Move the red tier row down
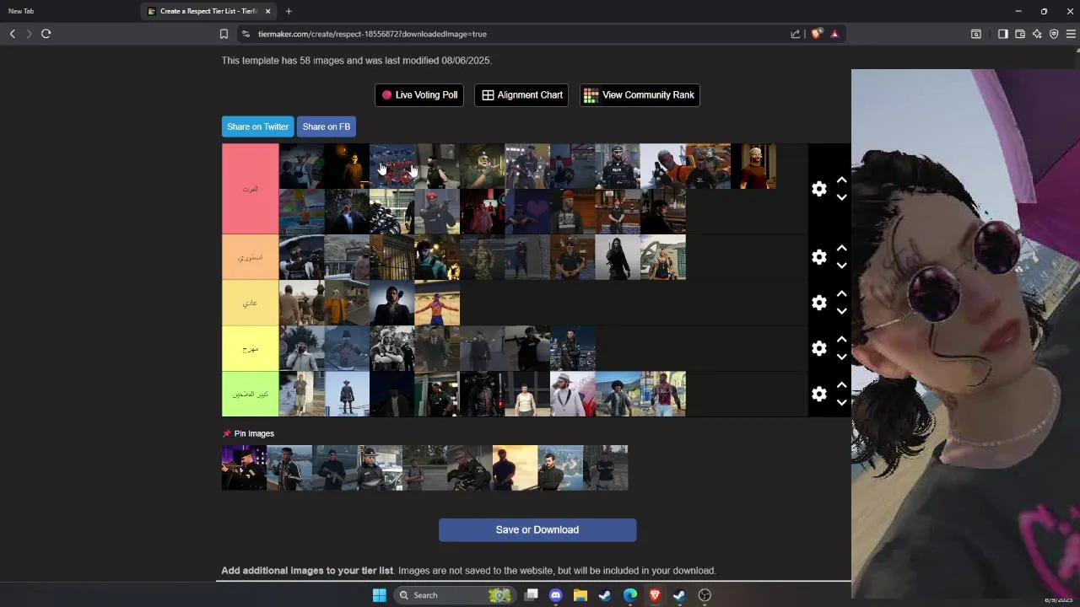 (x=841, y=197)
